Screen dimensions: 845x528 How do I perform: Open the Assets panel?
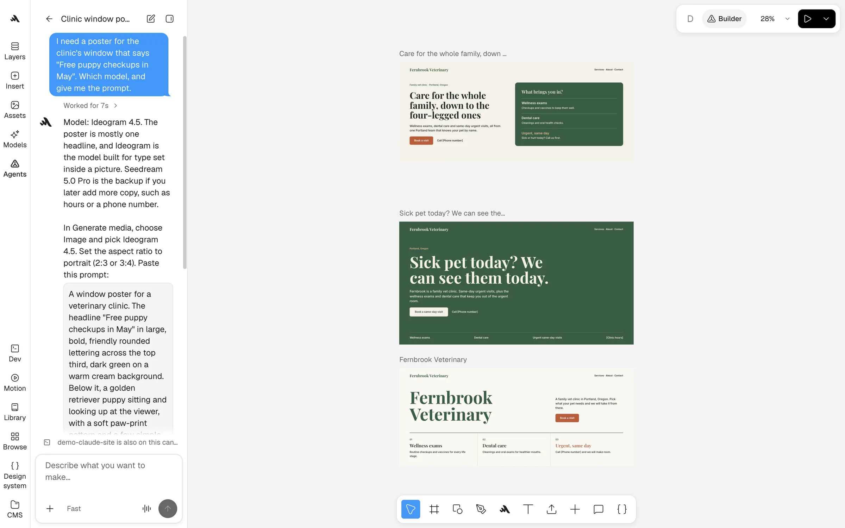click(15, 110)
